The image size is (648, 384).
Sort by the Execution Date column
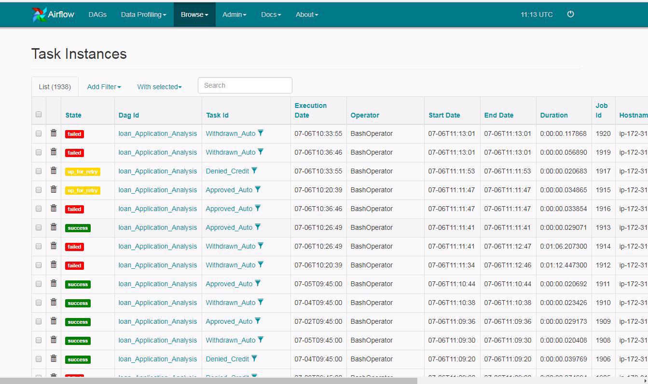coord(311,110)
